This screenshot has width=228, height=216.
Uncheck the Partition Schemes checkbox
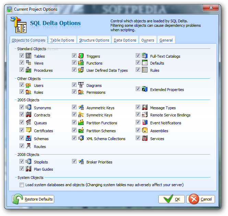point(74,130)
